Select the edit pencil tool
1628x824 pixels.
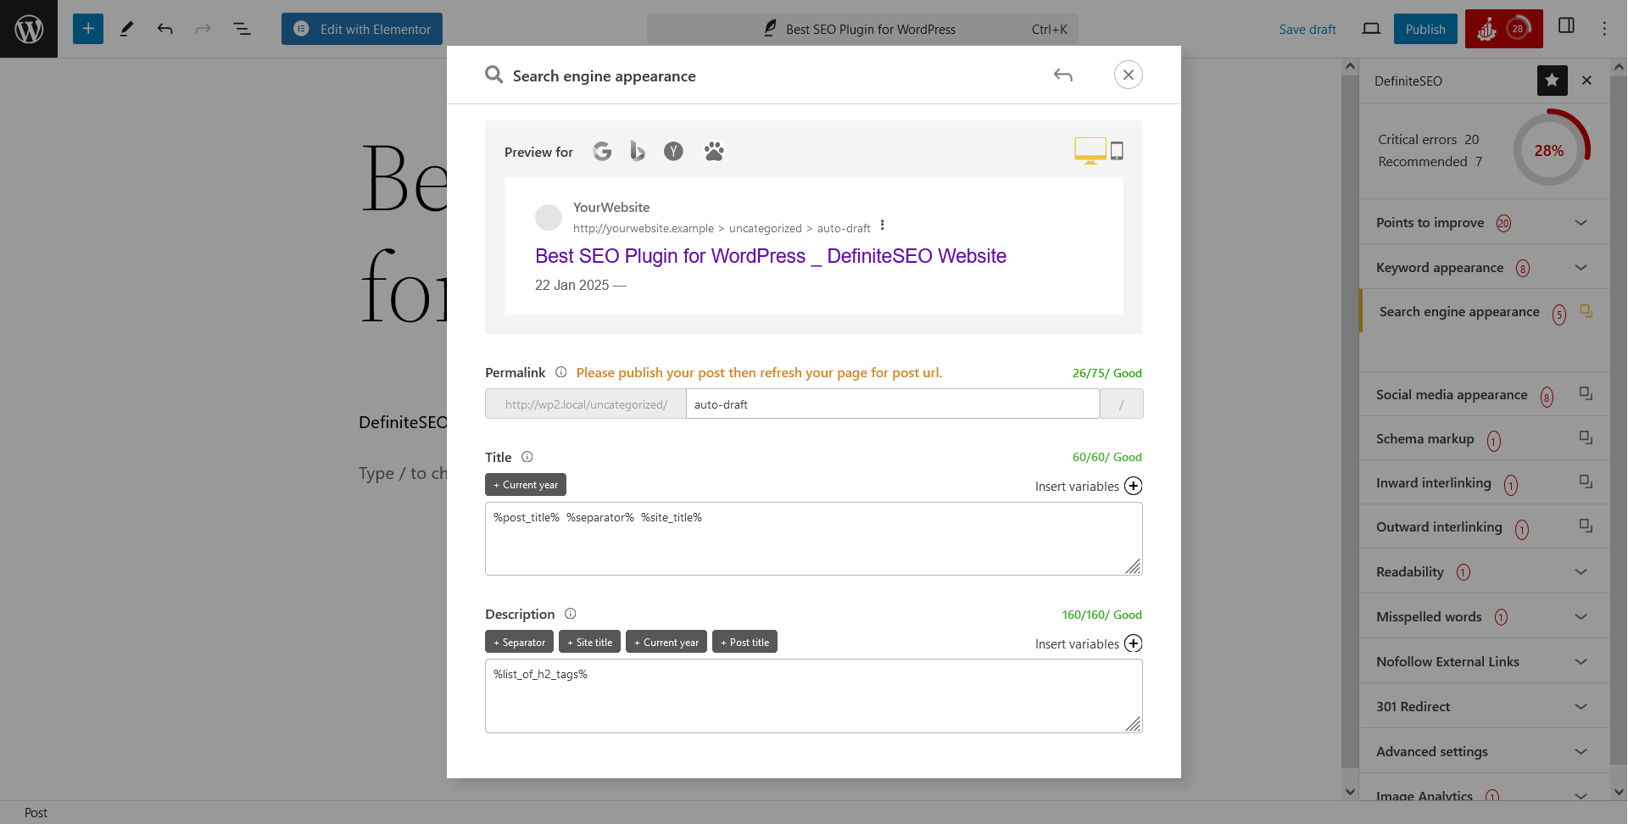pos(127,29)
